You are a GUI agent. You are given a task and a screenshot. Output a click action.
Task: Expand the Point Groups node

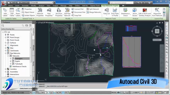[6, 37]
